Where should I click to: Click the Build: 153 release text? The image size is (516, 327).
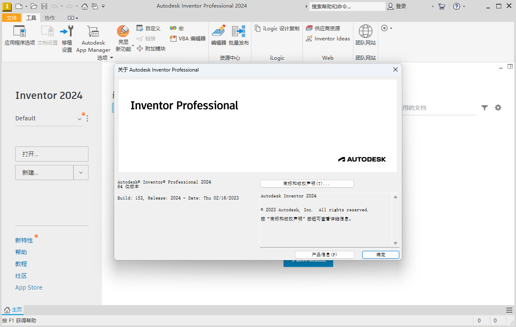pyautogui.click(x=178, y=198)
